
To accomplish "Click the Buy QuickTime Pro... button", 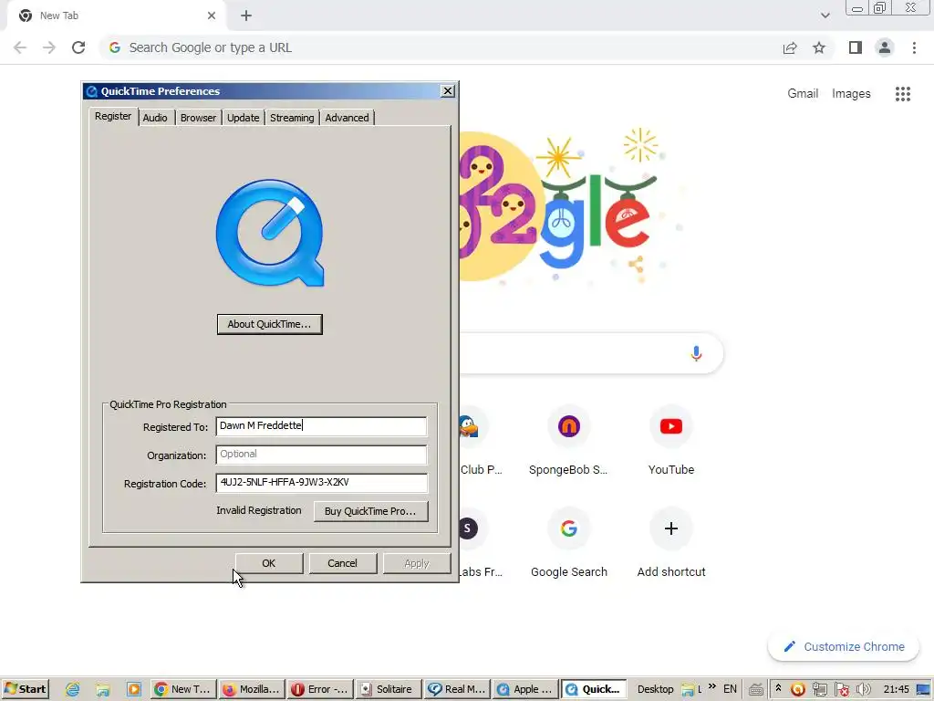I will 370,511.
